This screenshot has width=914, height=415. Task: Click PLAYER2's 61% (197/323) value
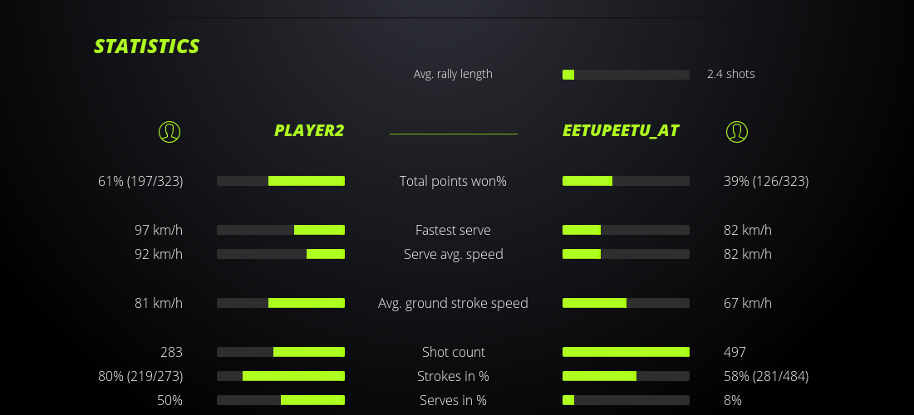coord(140,181)
